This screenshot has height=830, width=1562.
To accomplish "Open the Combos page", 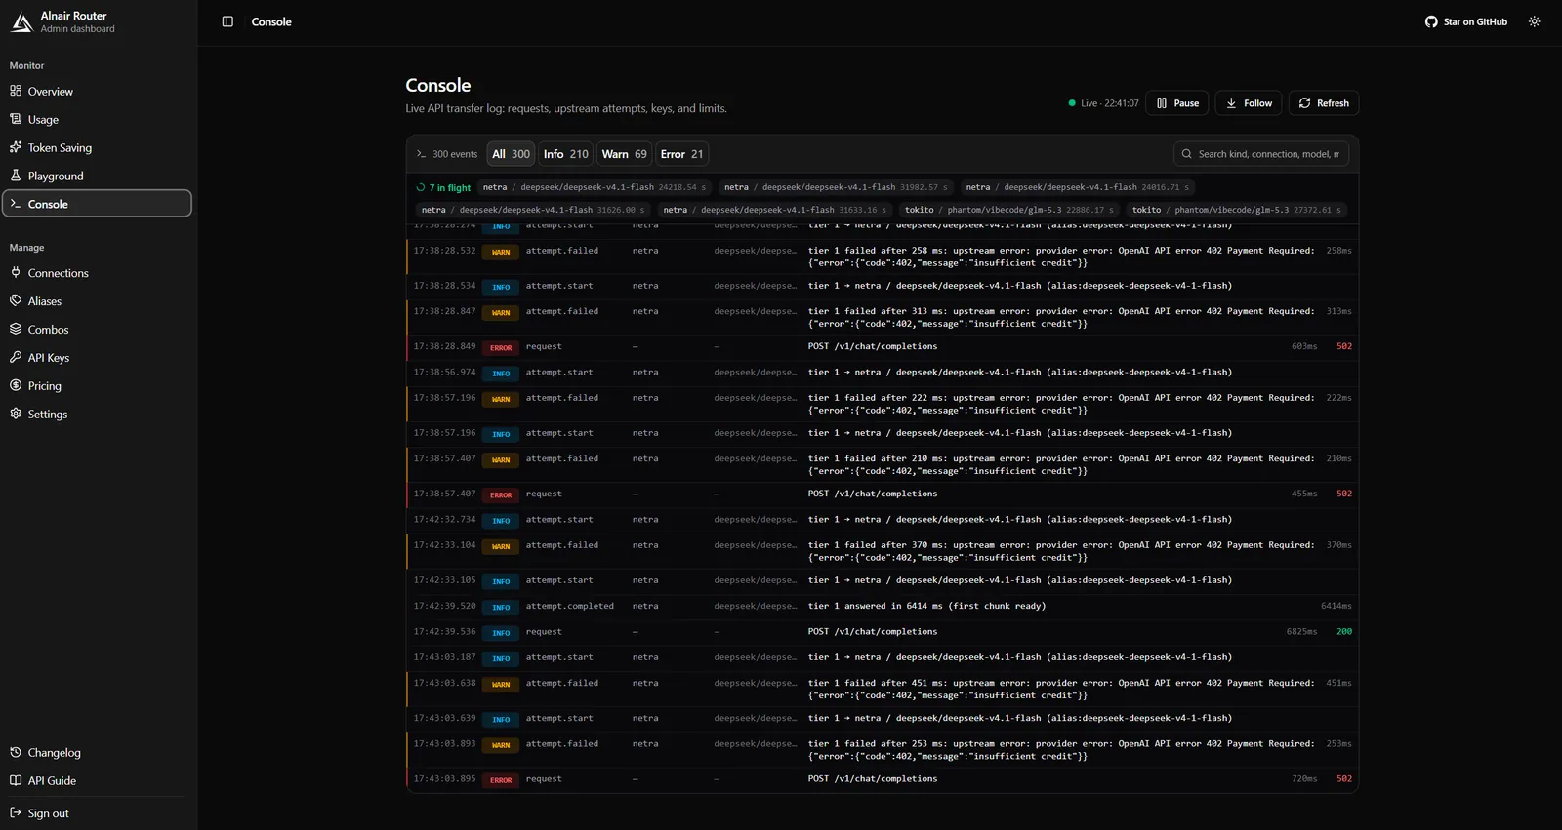I will tap(97, 330).
